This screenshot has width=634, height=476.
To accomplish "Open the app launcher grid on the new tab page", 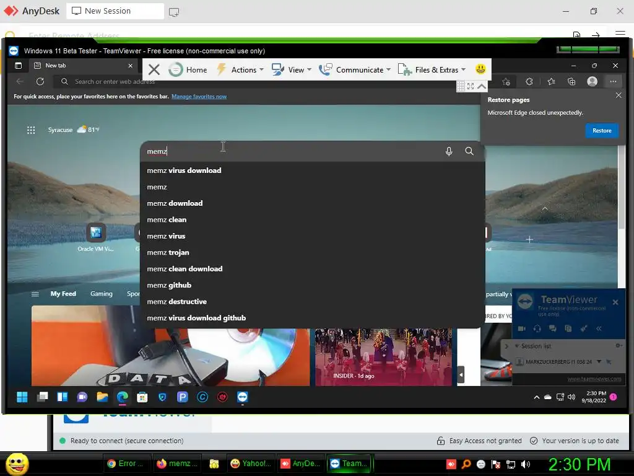I will (31, 130).
